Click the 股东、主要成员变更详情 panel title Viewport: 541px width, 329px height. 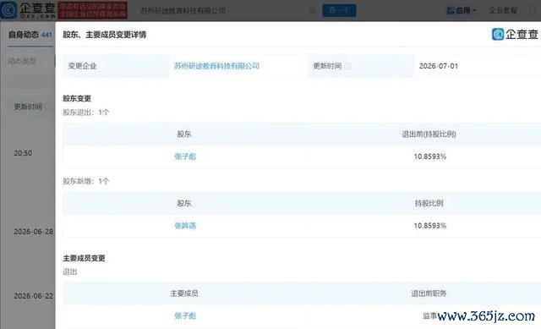(105, 35)
